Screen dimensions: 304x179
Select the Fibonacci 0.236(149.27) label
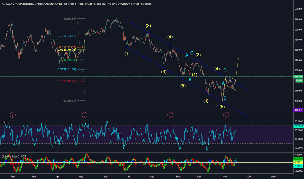coord(67,81)
